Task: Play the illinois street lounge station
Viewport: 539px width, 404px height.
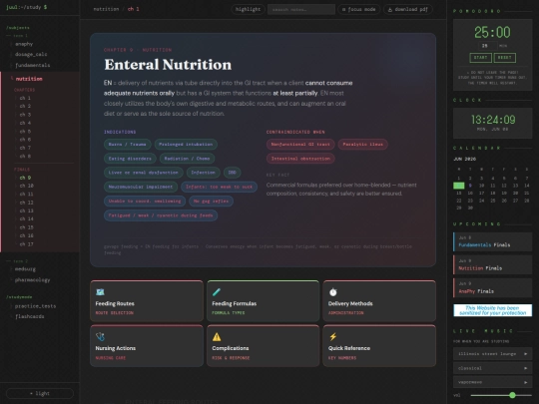Action: pyautogui.click(x=493, y=354)
